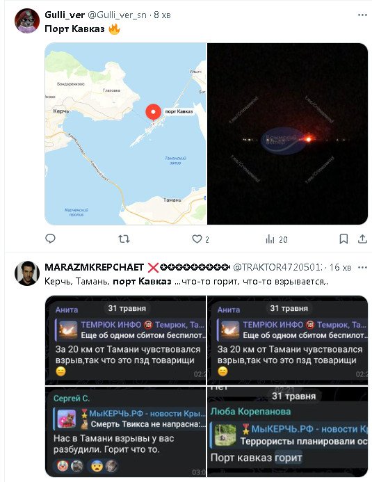This screenshot has width=372, height=482.
Task: Repost the Порт Кавказ tweet
Action: (124, 239)
